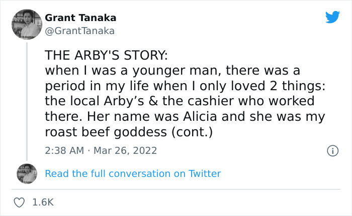The image size is (352, 216).
Task: Open the tweet info icon
Action: [332, 150]
